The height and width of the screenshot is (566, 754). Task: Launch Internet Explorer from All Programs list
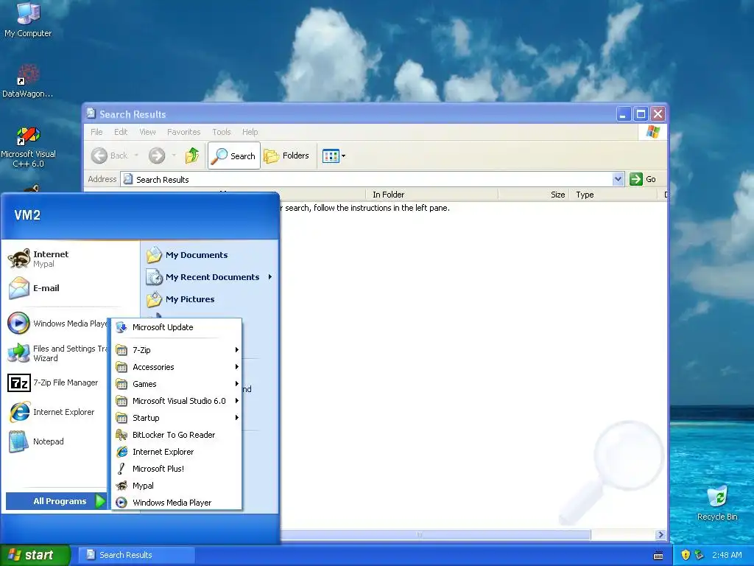(x=177, y=452)
